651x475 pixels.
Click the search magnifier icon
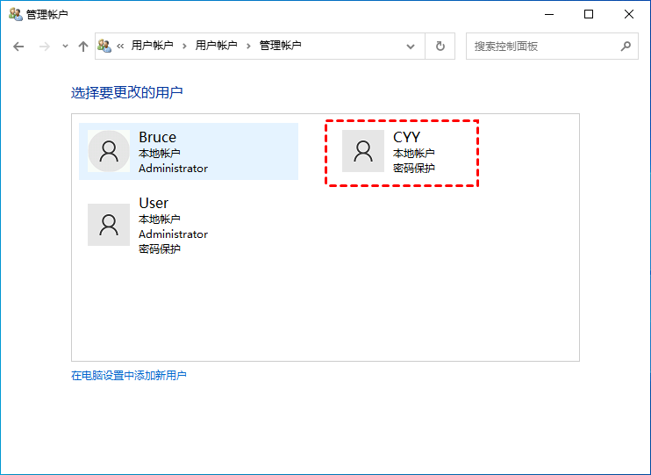(626, 47)
